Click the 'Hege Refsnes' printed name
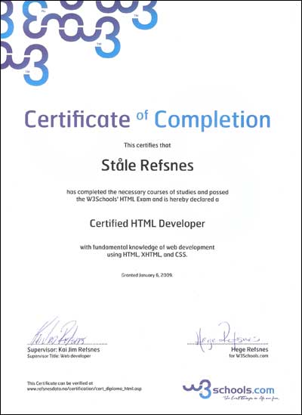302x415 pixels. [250, 350]
